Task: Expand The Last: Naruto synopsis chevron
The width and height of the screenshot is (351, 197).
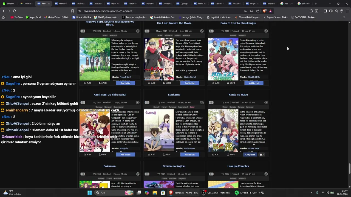Action: [x=189, y=73]
